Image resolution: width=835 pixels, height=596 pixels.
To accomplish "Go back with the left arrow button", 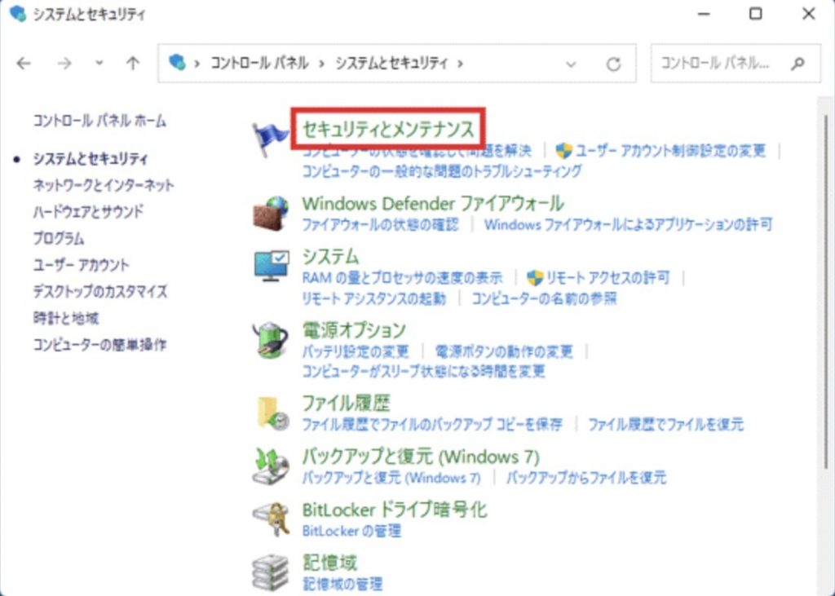I will pyautogui.click(x=24, y=64).
